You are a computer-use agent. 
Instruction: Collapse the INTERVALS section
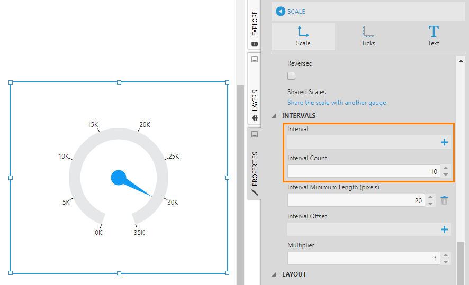click(274, 116)
